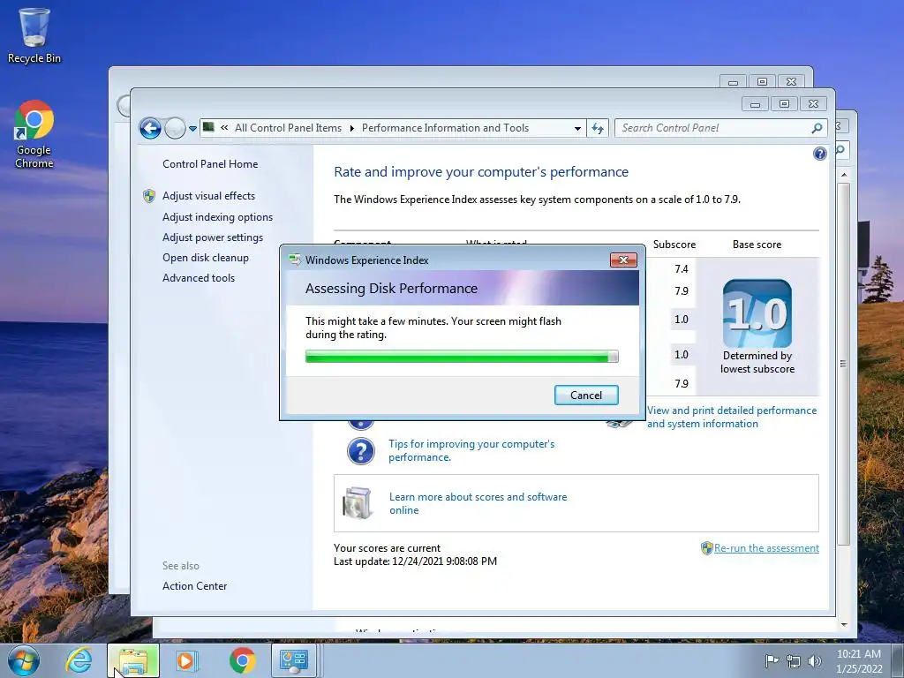This screenshot has width=904, height=678.
Task: Click the Base score column header
Action: (757, 245)
